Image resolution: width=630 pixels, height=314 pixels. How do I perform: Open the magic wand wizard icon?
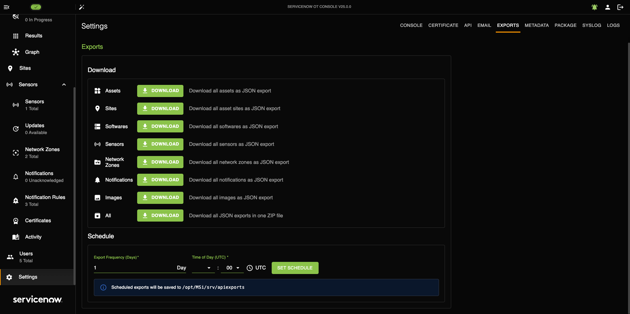[x=82, y=7]
